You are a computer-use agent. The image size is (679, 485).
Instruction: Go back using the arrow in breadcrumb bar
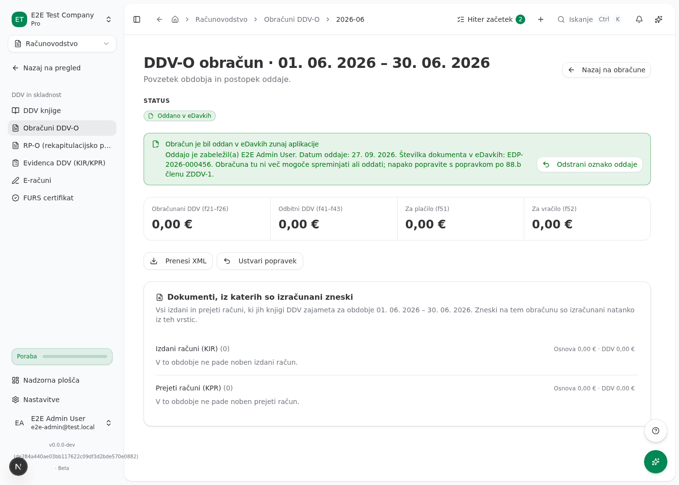point(159,19)
